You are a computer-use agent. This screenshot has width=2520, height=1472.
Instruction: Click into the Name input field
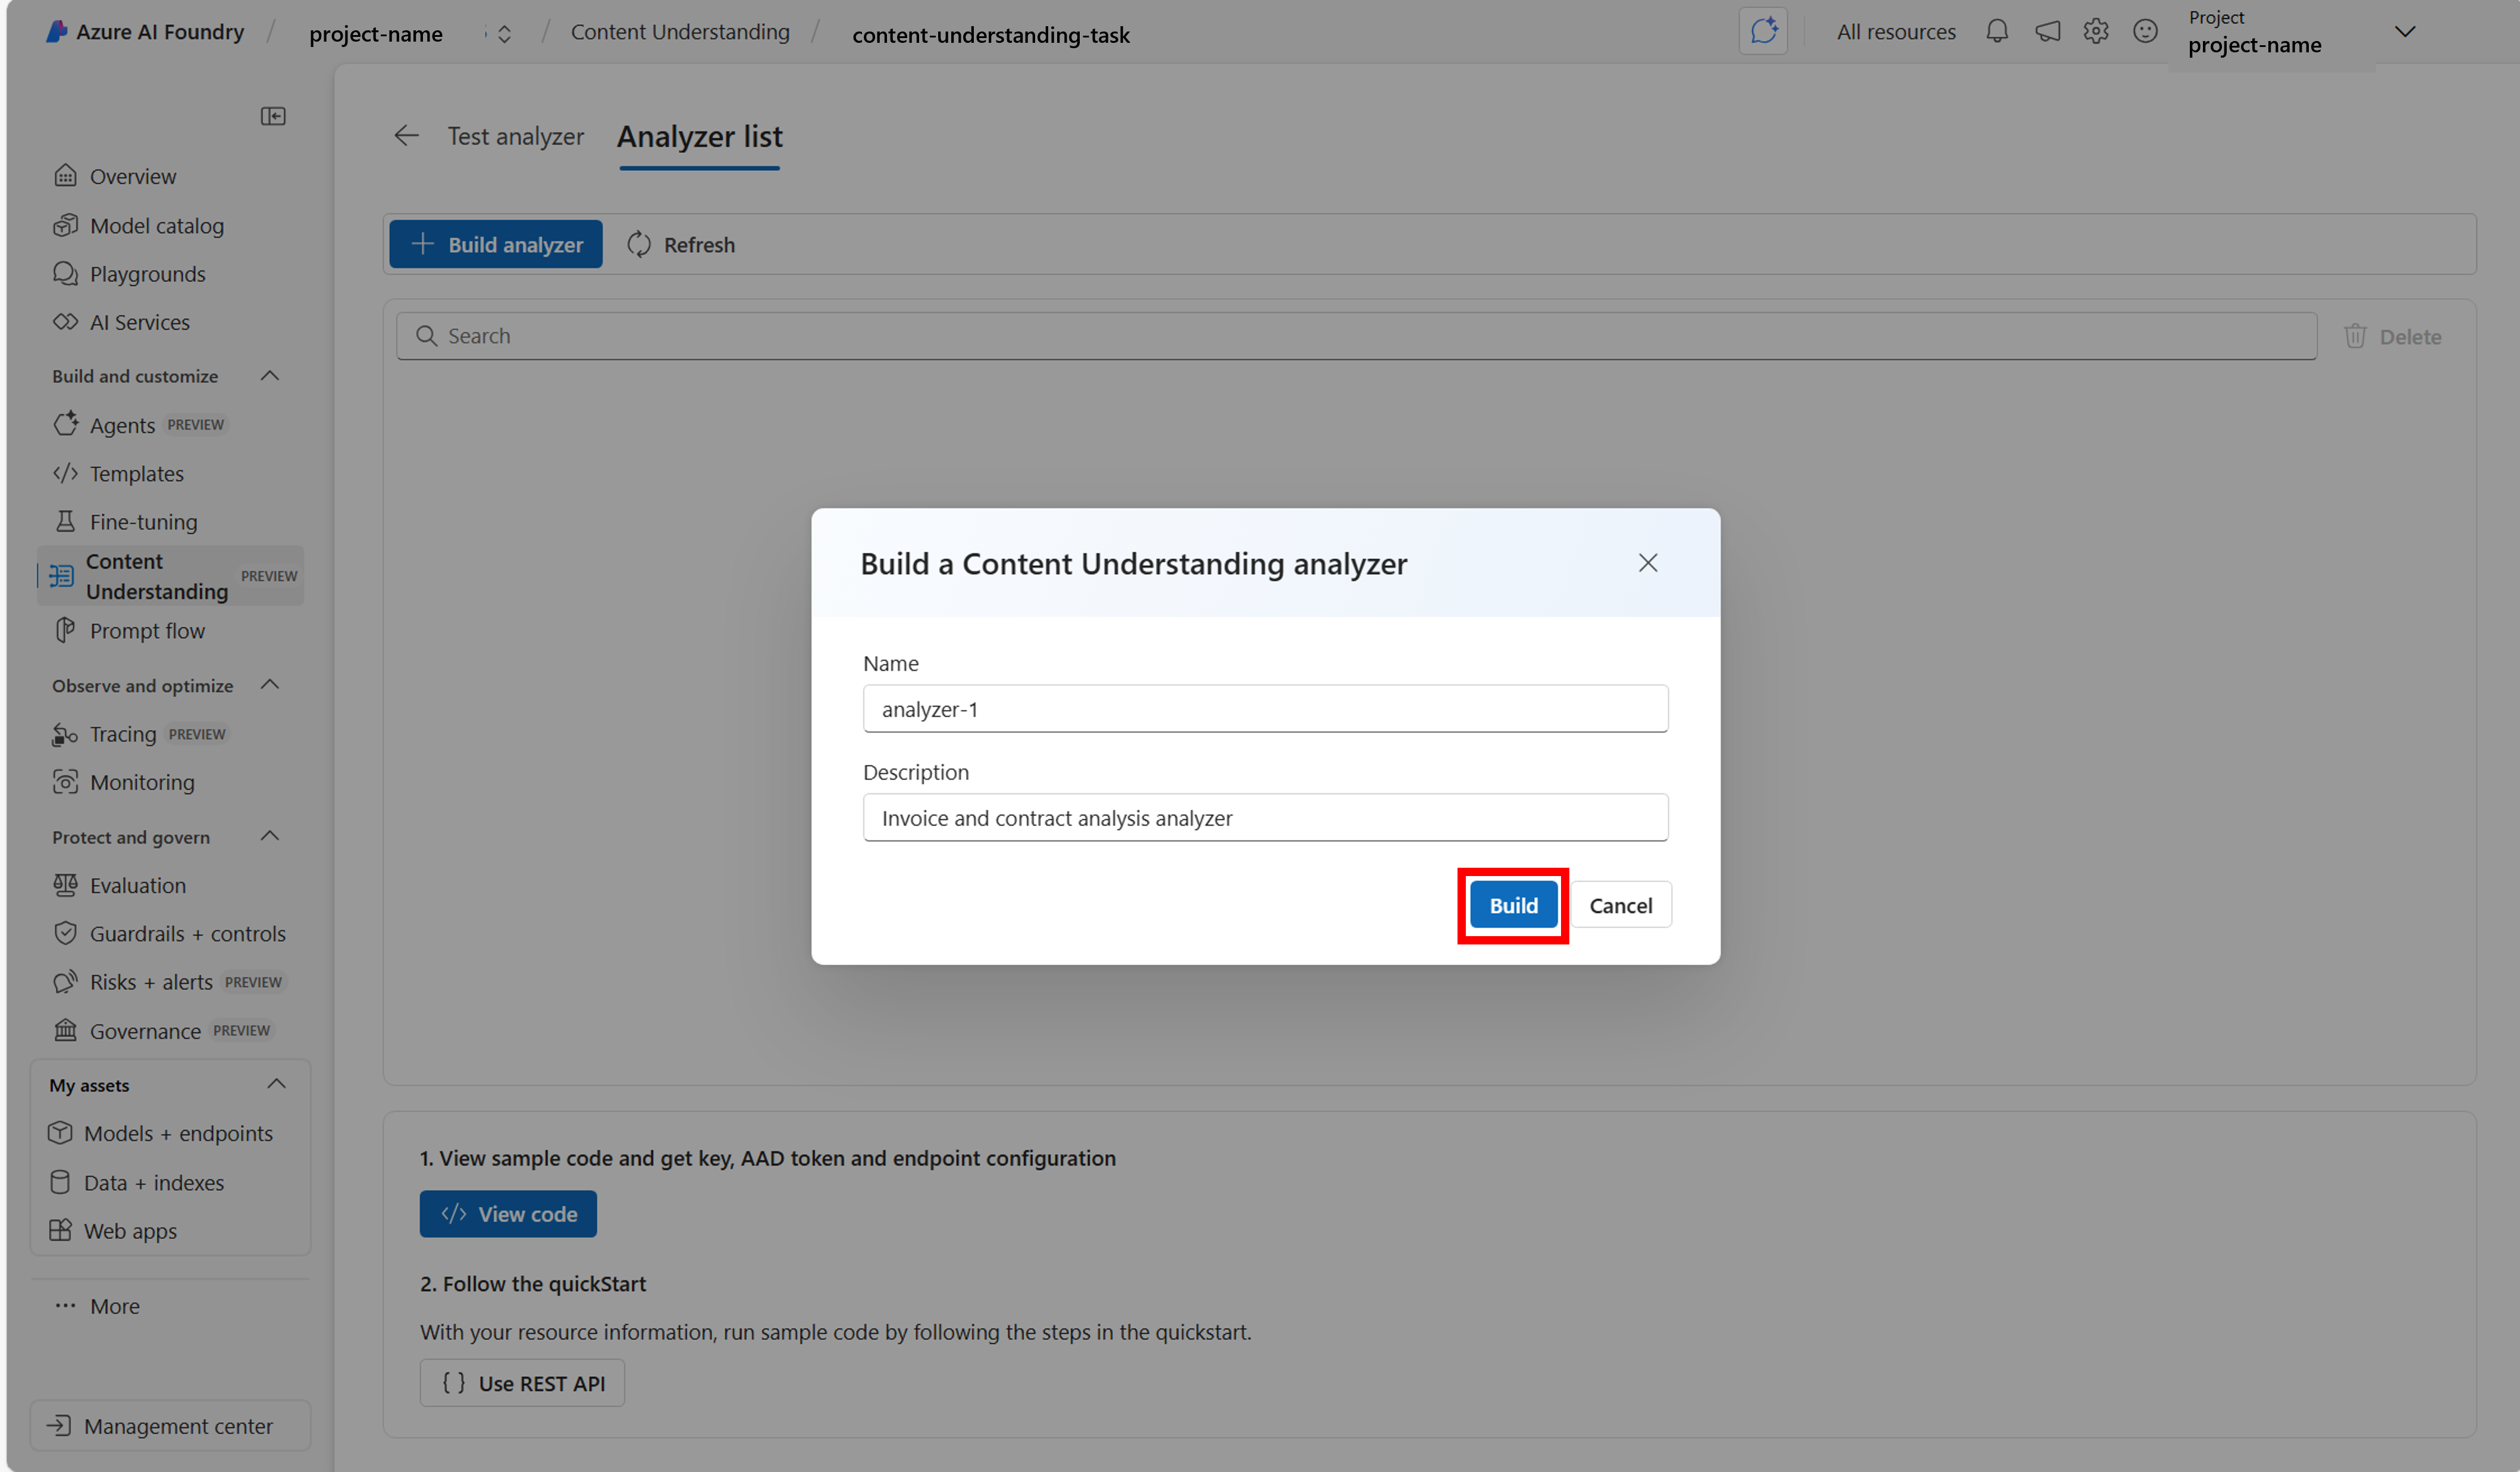tap(1265, 709)
